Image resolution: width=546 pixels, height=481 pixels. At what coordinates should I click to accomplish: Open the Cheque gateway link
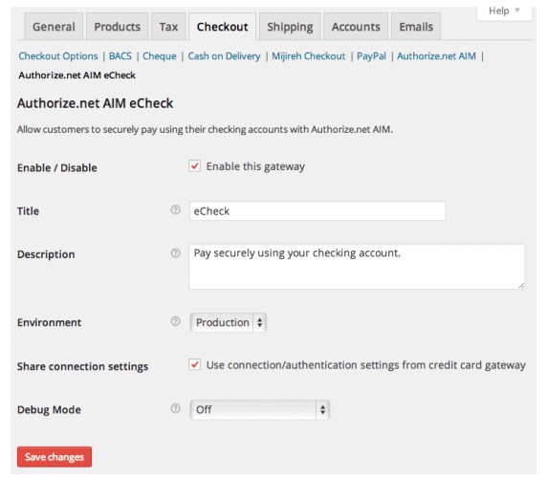(x=160, y=56)
